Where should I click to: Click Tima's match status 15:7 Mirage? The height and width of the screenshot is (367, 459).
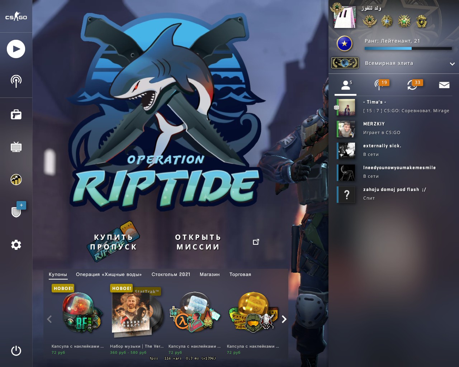click(x=406, y=111)
